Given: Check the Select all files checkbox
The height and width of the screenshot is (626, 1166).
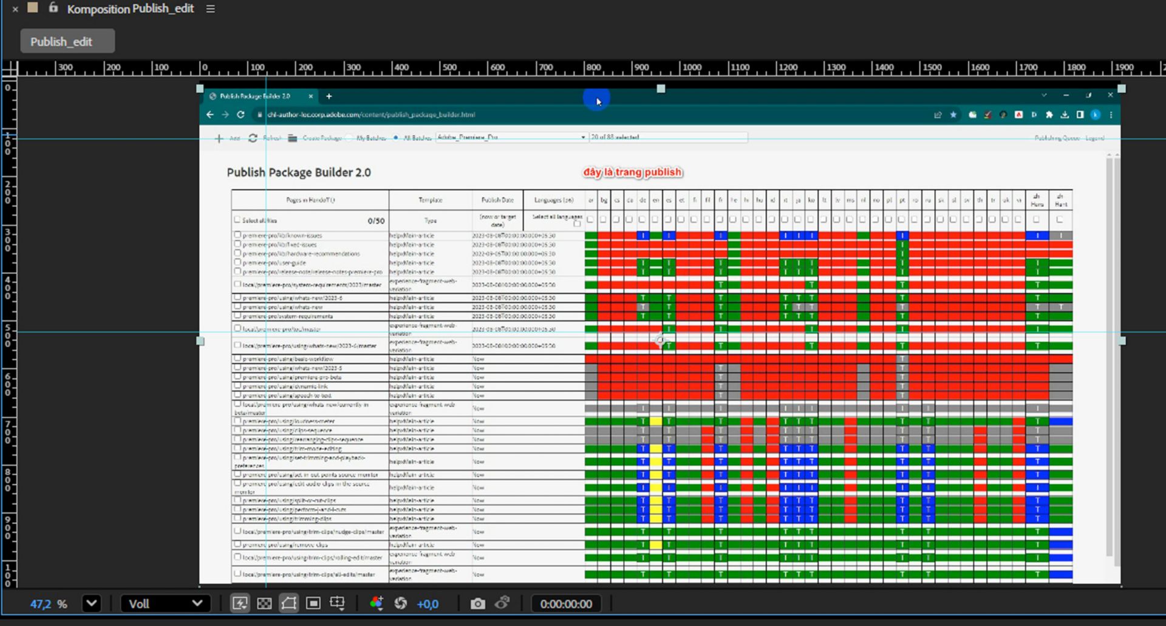Looking at the screenshot, I should coord(237,220).
